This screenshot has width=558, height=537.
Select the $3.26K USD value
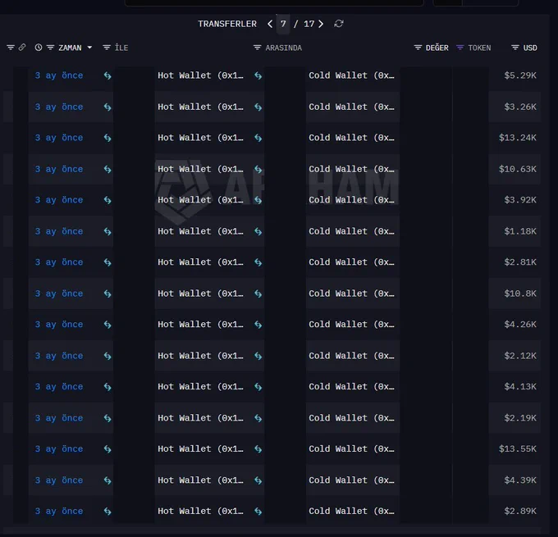tap(520, 107)
